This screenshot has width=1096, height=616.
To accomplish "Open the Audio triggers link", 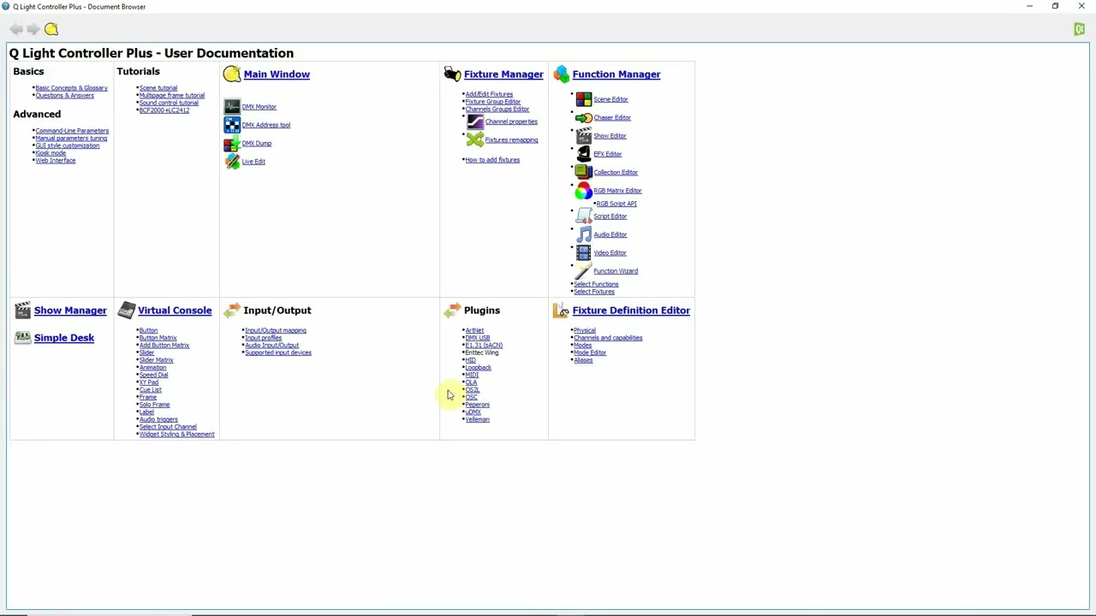I will [158, 420].
